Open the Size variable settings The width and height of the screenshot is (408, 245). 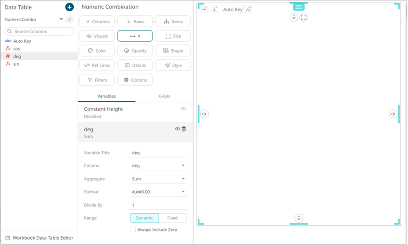pyautogui.click(x=173, y=36)
